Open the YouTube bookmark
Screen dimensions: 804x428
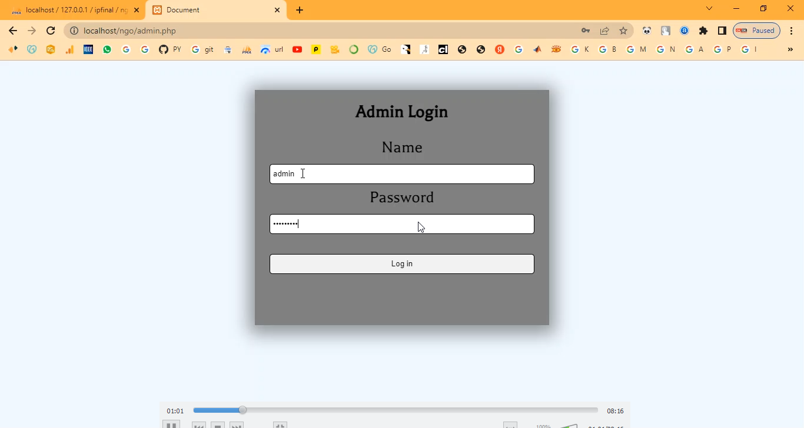pos(297,50)
